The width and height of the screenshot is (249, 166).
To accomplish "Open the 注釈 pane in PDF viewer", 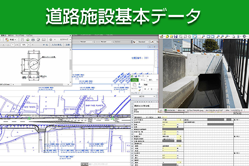I will point(68,45).
